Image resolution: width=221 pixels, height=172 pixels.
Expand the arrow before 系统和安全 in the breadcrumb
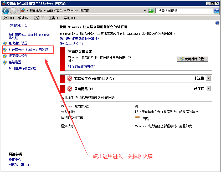[45, 11]
